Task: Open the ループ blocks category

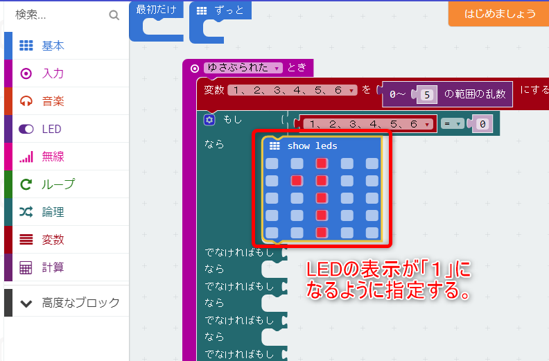Action: tap(67, 184)
